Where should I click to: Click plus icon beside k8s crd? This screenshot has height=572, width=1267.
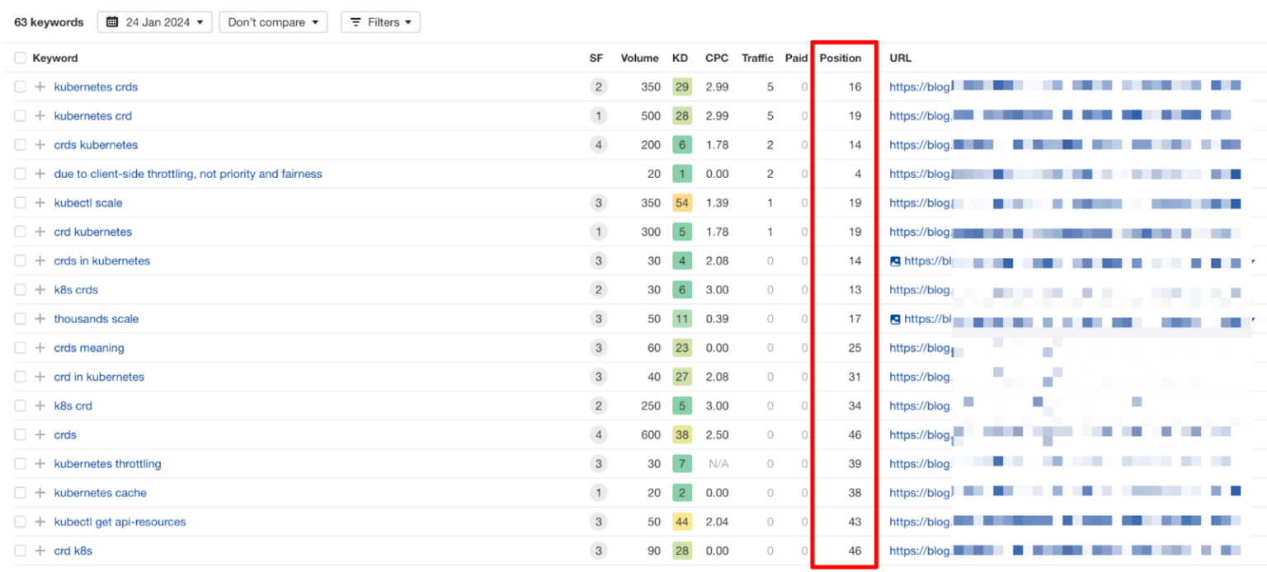pos(40,406)
